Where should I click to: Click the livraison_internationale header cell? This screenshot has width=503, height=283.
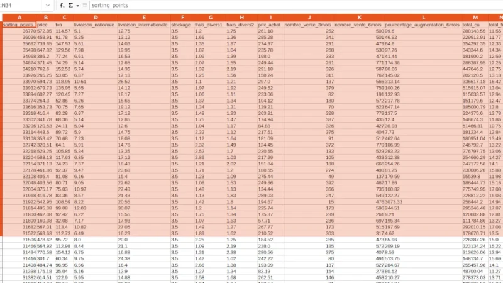point(144,25)
